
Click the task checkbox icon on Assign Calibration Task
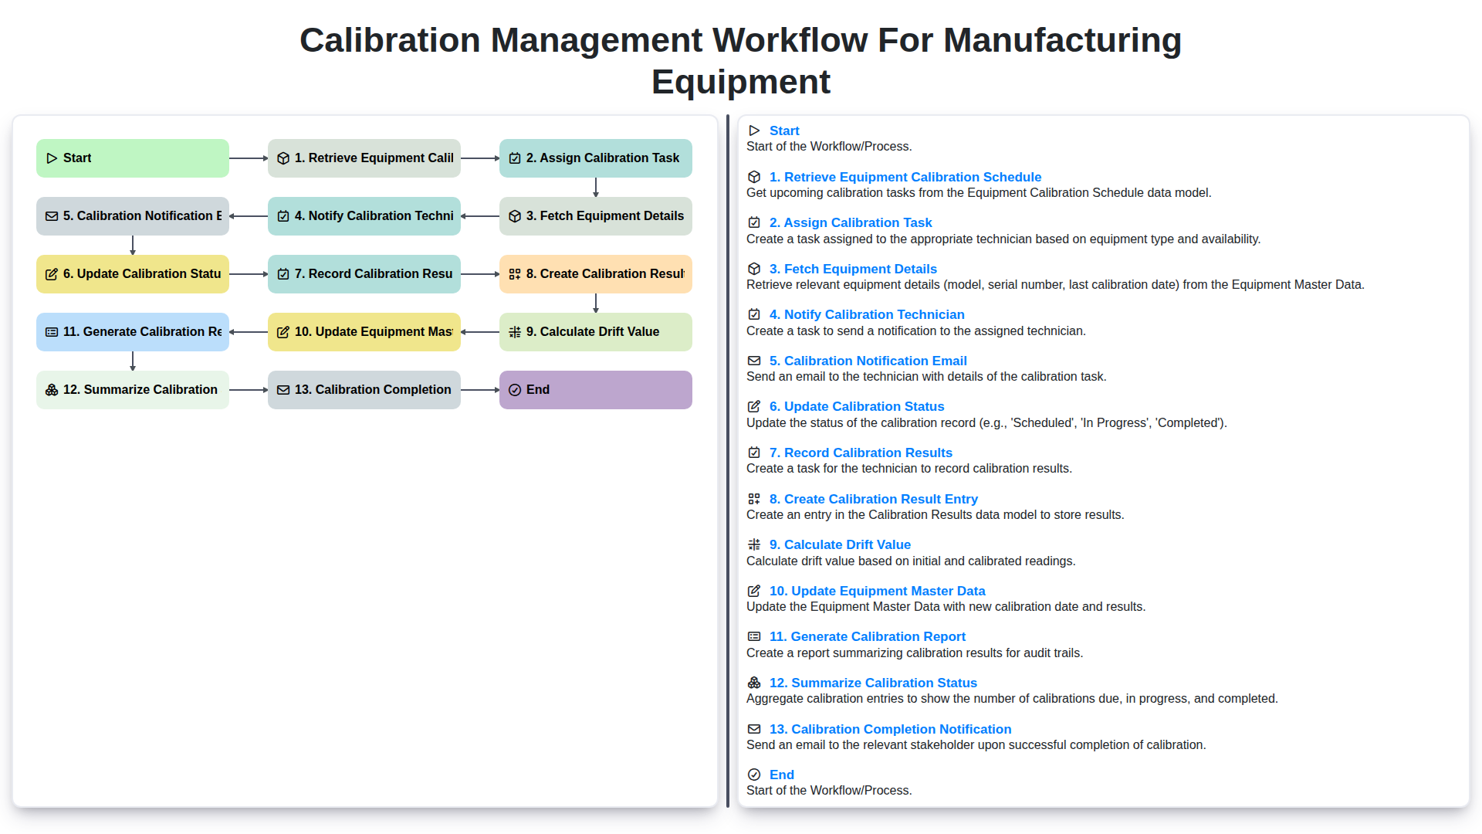[515, 158]
